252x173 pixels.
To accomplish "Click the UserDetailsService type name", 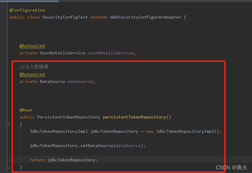I will click(x=63, y=53).
